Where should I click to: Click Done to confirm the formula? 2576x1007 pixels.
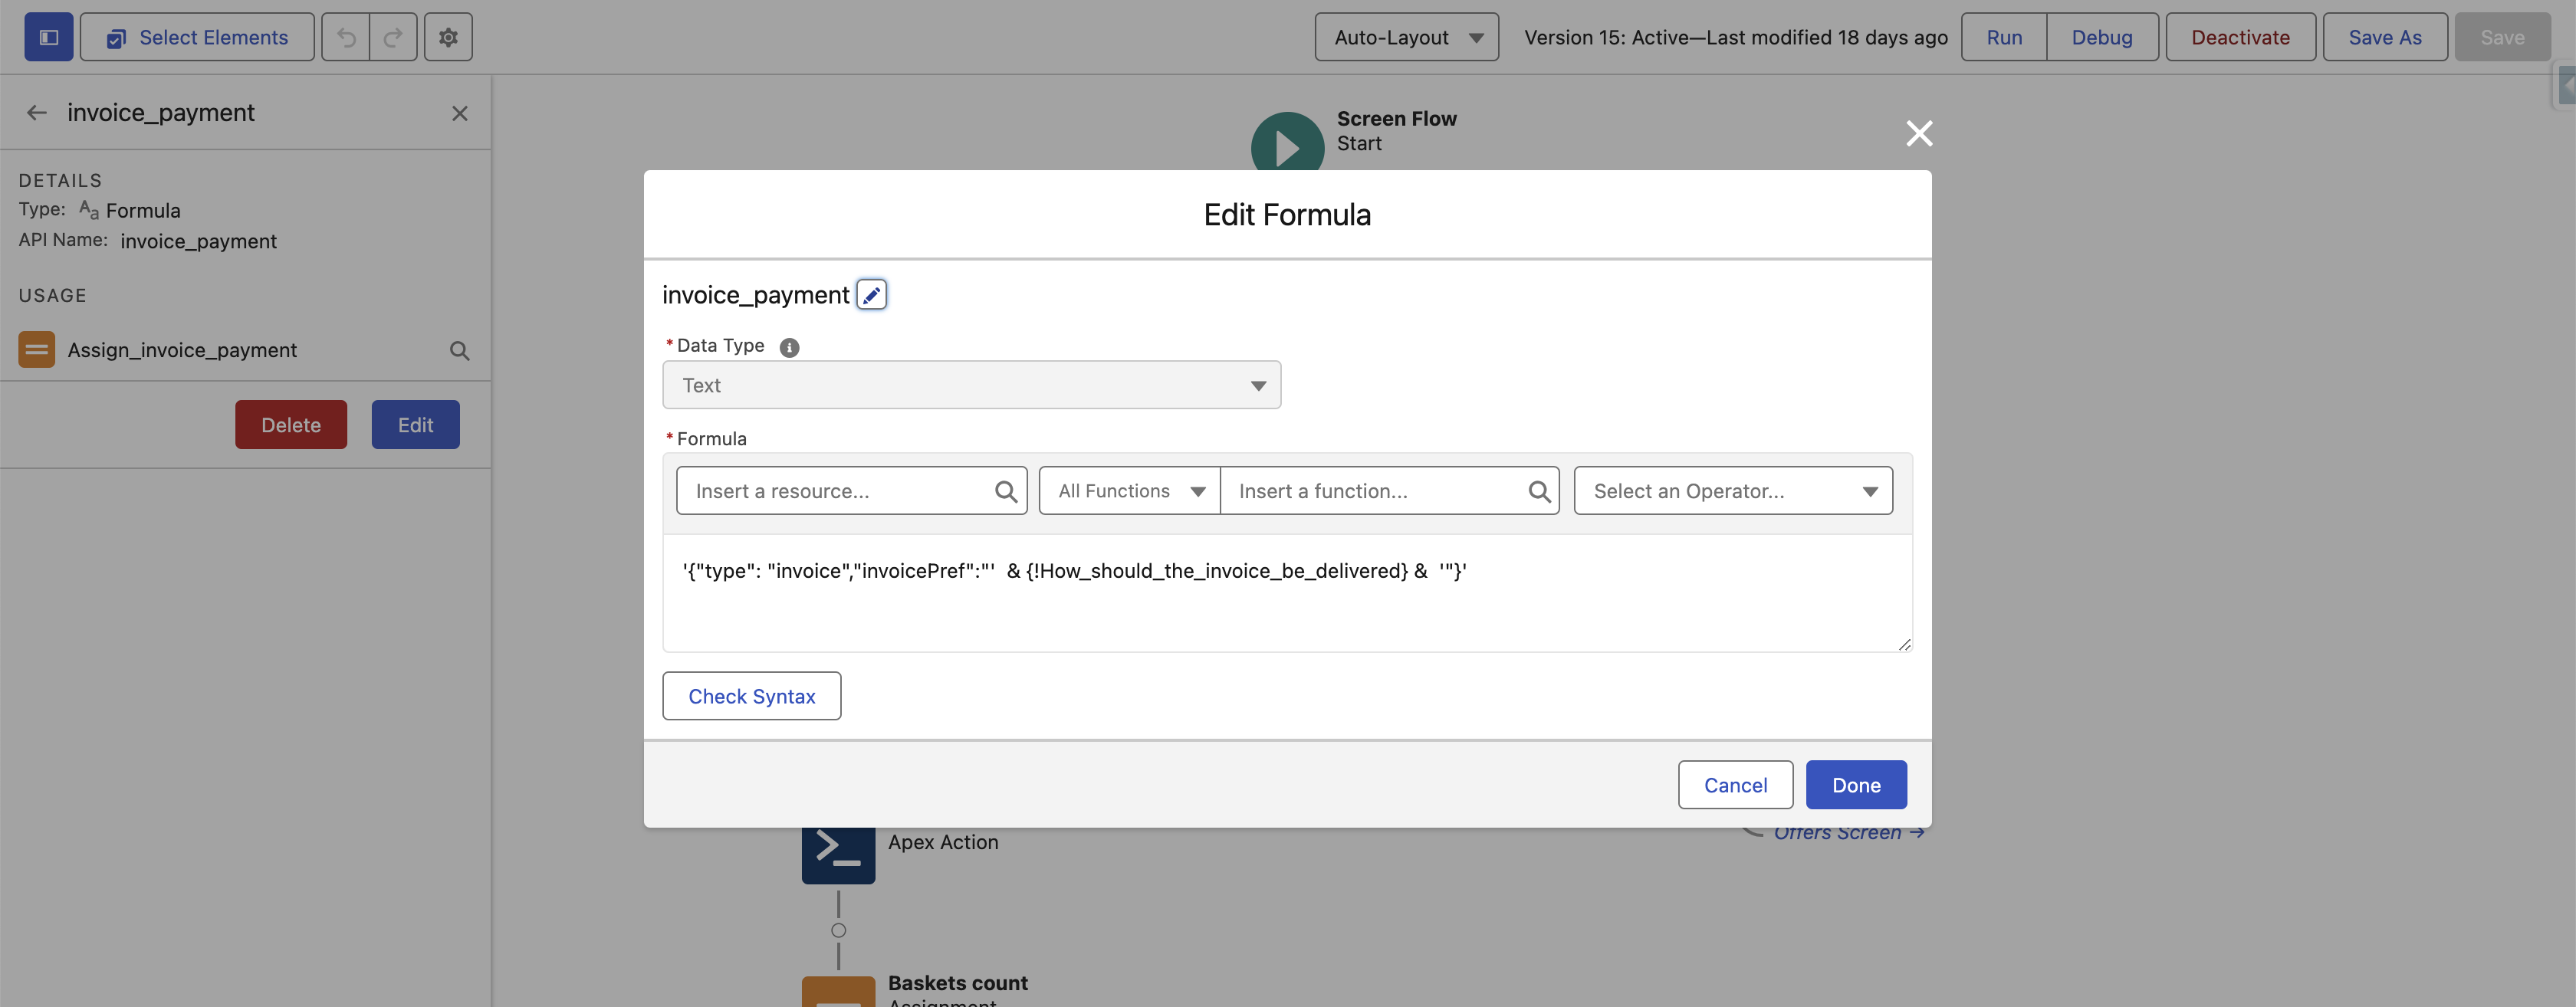point(1855,785)
